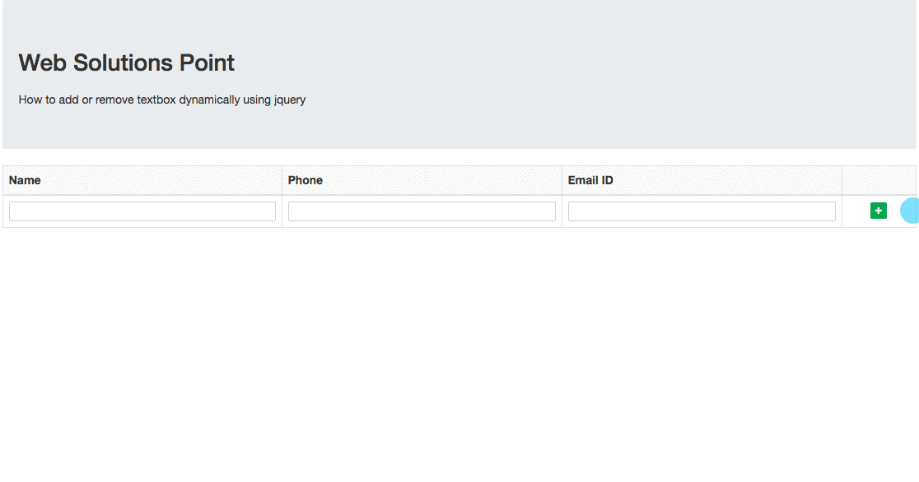Click the word "Web" in the heading
The image size is (919, 482).
point(43,63)
